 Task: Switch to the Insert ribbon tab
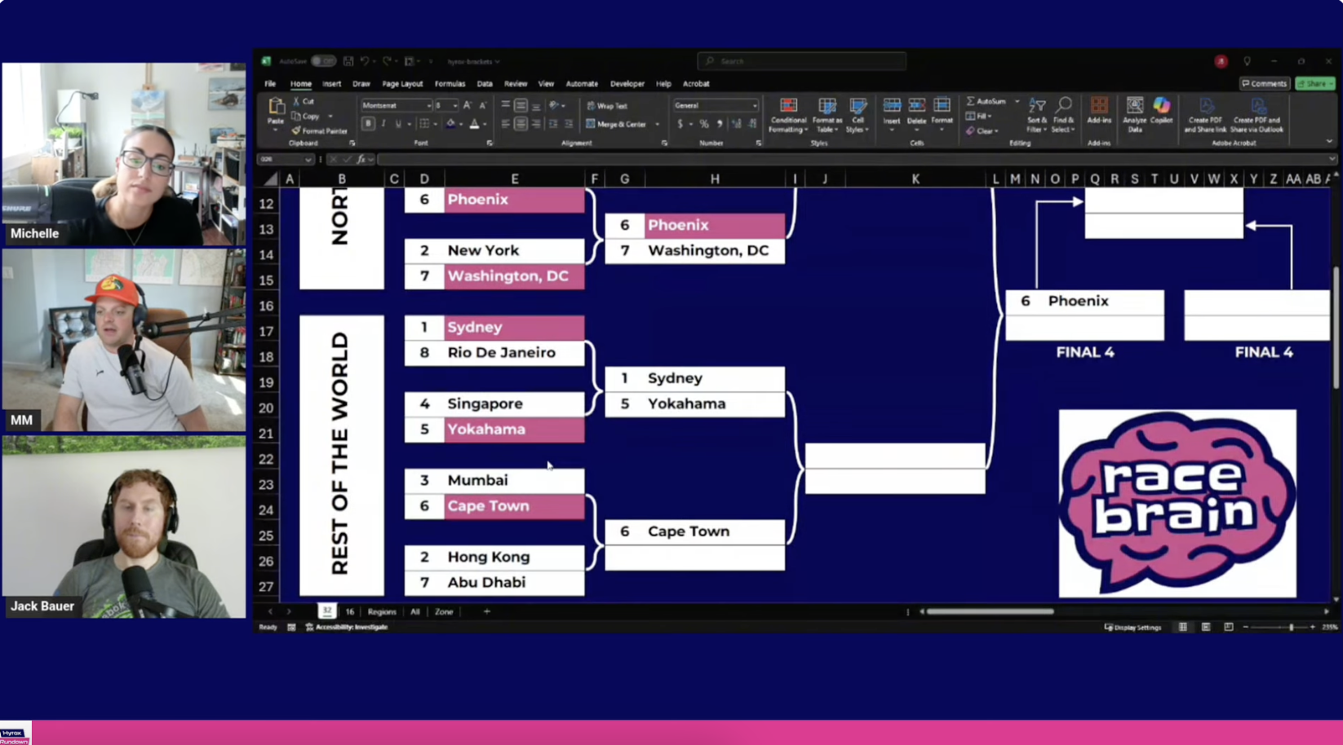331,84
